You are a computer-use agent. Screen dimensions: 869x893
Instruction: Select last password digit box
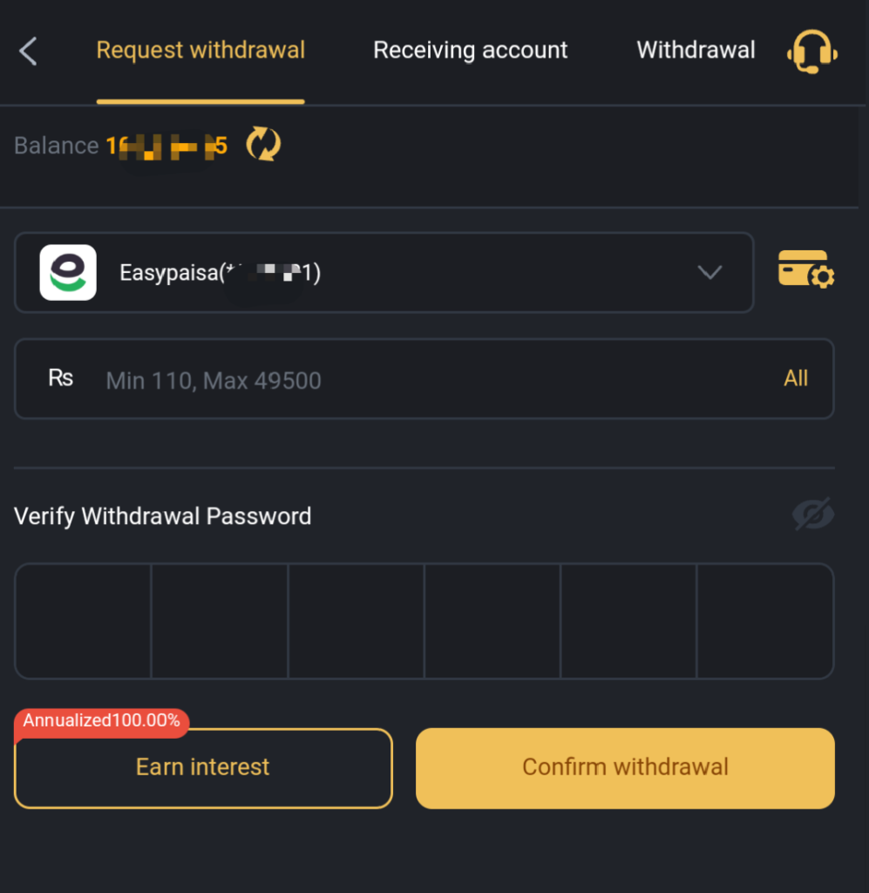click(x=765, y=621)
